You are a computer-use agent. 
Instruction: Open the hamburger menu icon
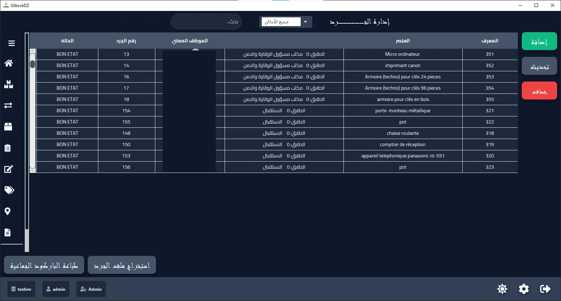[11, 43]
